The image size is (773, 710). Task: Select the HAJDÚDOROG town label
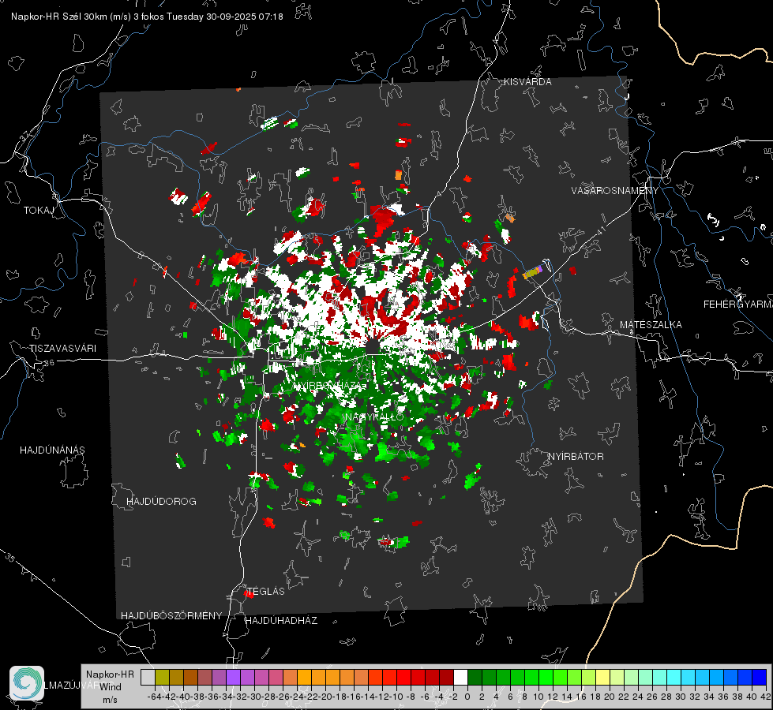pyautogui.click(x=161, y=502)
